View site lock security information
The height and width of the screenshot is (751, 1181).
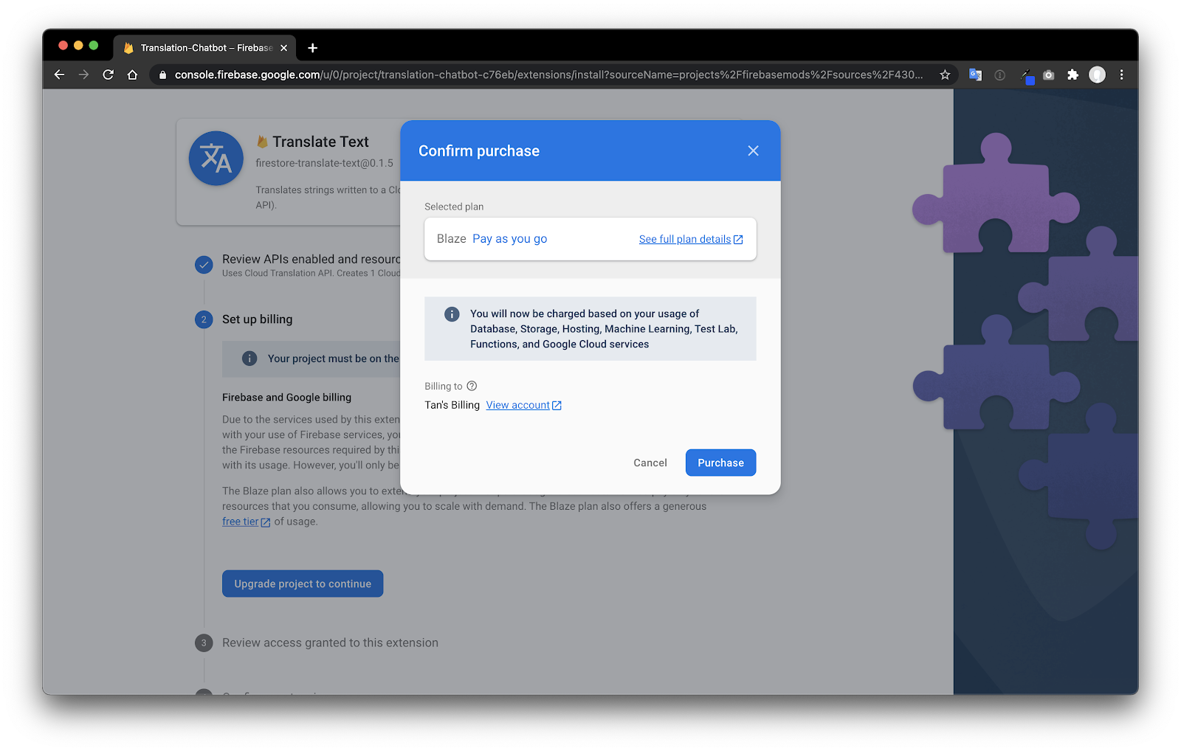click(x=162, y=75)
